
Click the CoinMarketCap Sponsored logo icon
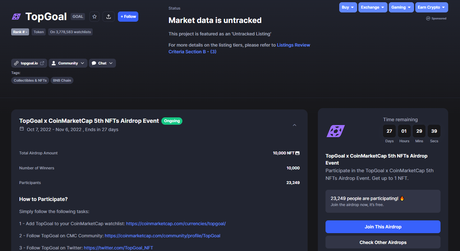(428, 18)
